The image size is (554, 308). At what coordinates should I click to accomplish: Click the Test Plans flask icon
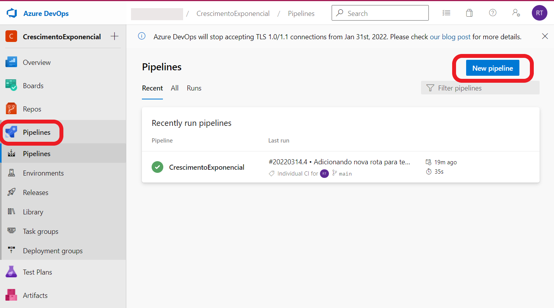click(x=11, y=272)
